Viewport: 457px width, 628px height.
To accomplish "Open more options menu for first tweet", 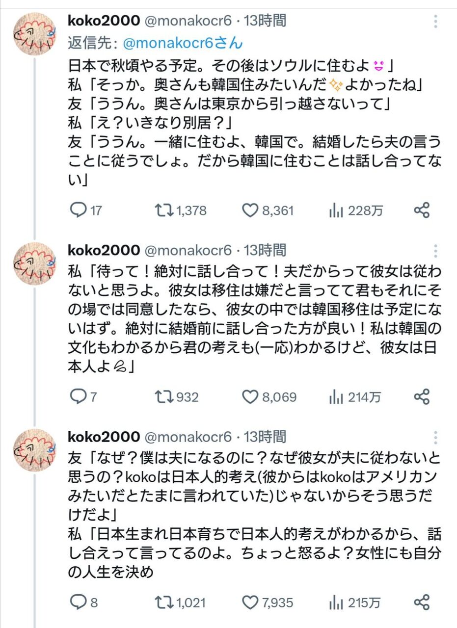I will (x=436, y=22).
